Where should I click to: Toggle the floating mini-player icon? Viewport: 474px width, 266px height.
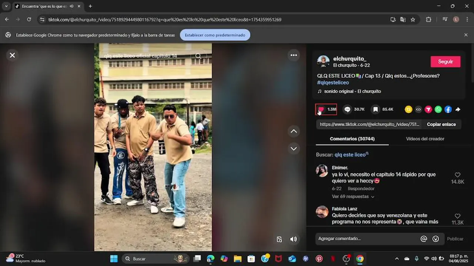280,239
